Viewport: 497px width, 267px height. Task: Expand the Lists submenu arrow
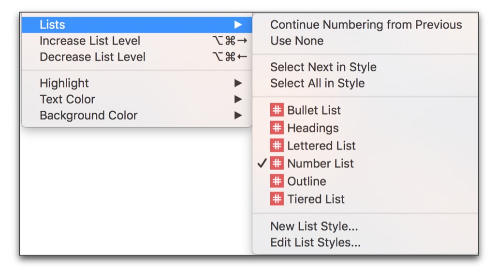coord(238,24)
